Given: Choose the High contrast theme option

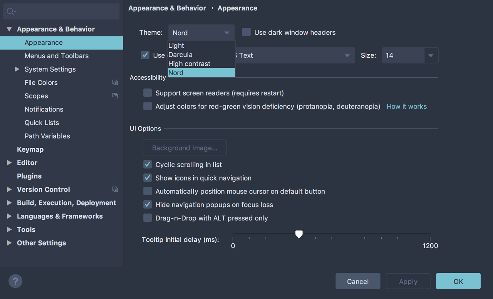Looking at the screenshot, I should click(x=189, y=64).
